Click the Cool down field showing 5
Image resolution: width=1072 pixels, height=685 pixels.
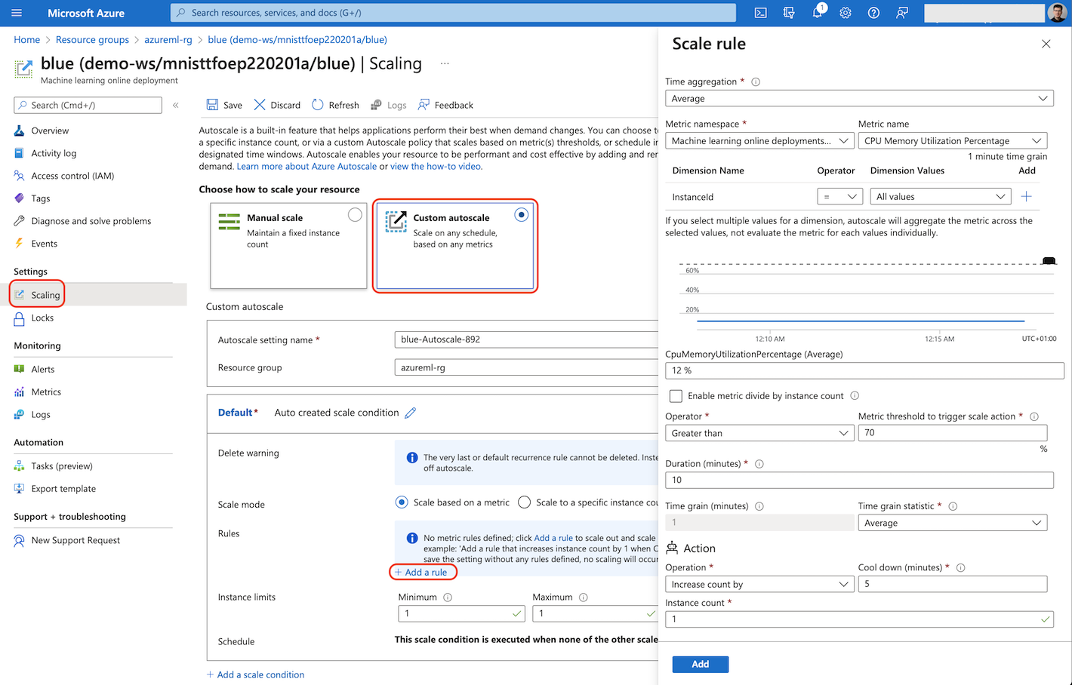pyautogui.click(x=953, y=584)
